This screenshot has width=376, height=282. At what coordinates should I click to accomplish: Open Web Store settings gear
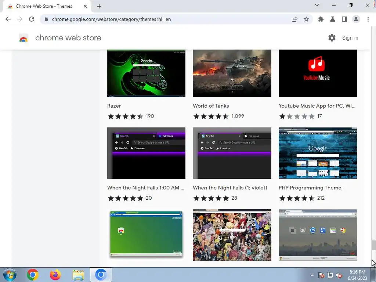[x=332, y=38]
